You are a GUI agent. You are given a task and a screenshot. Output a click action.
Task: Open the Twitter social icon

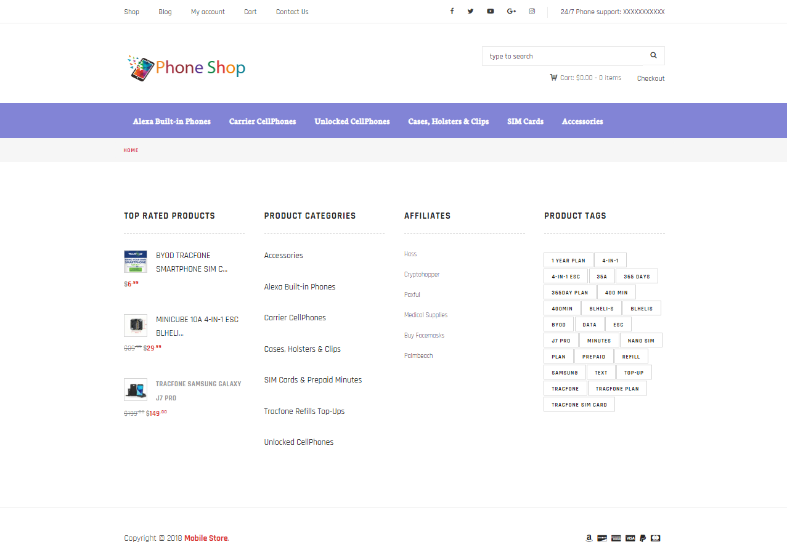point(470,11)
